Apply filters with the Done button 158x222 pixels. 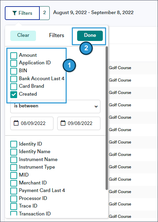click(90, 36)
